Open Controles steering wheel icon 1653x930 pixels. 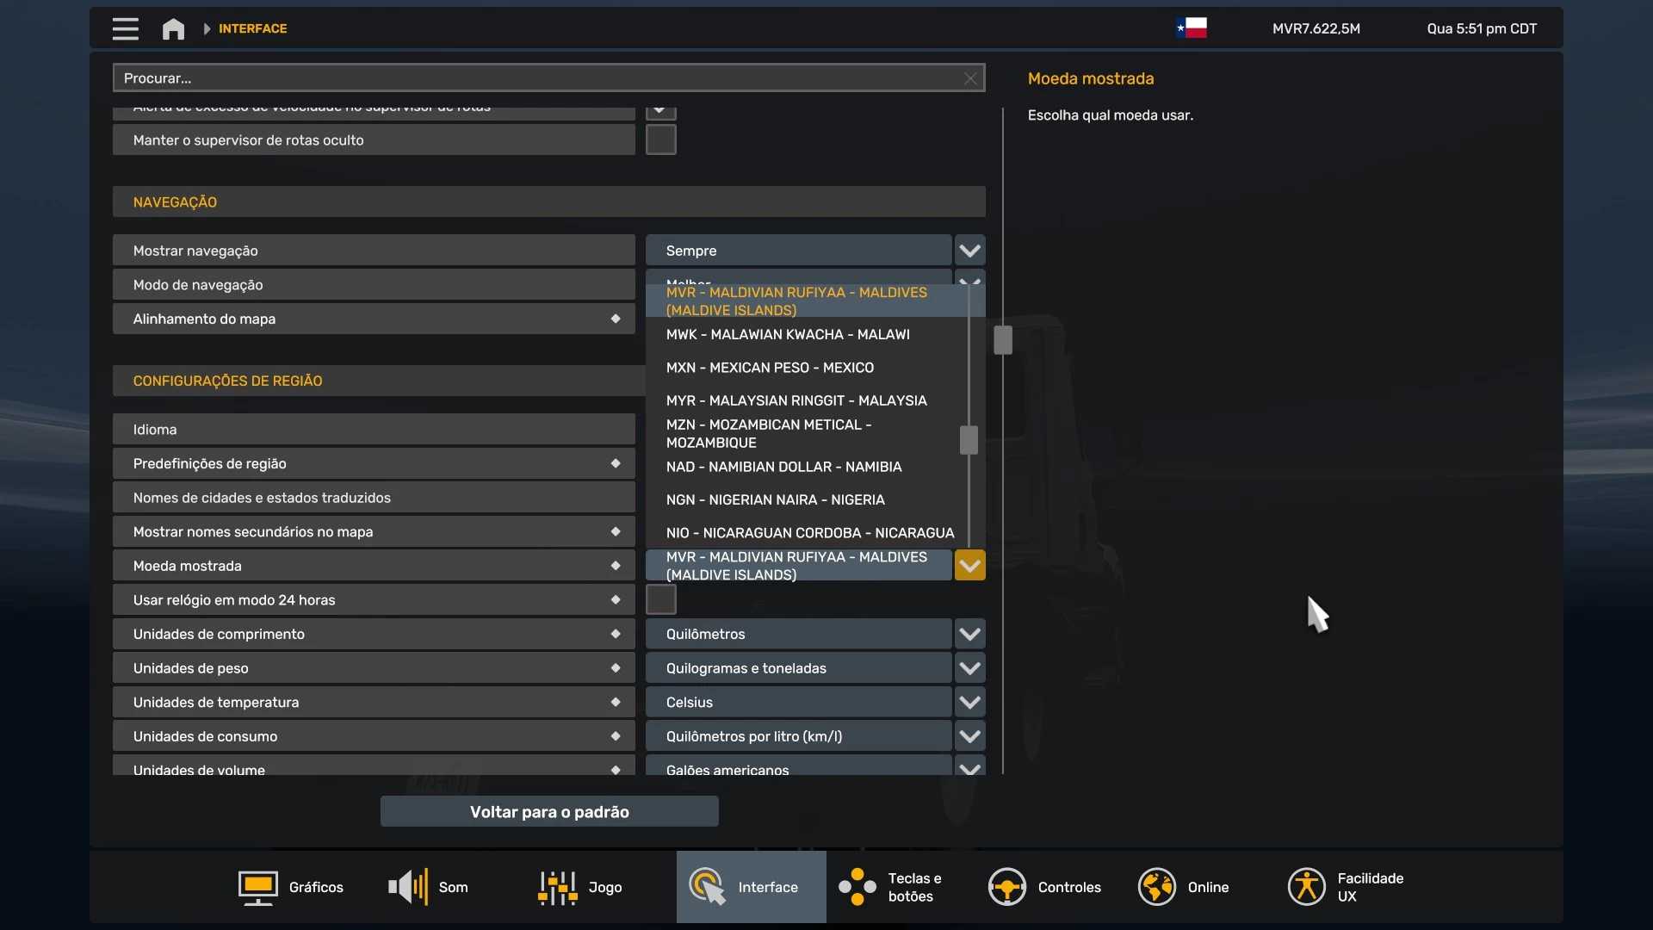click(x=1006, y=887)
